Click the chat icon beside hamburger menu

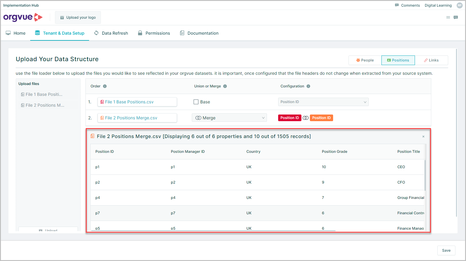point(456,17)
